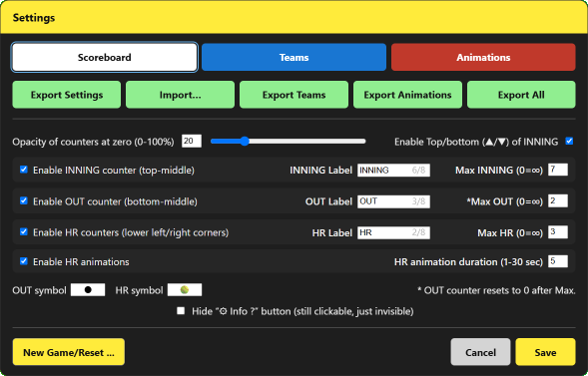Click the Cancel button
588x376 pixels.
click(481, 352)
